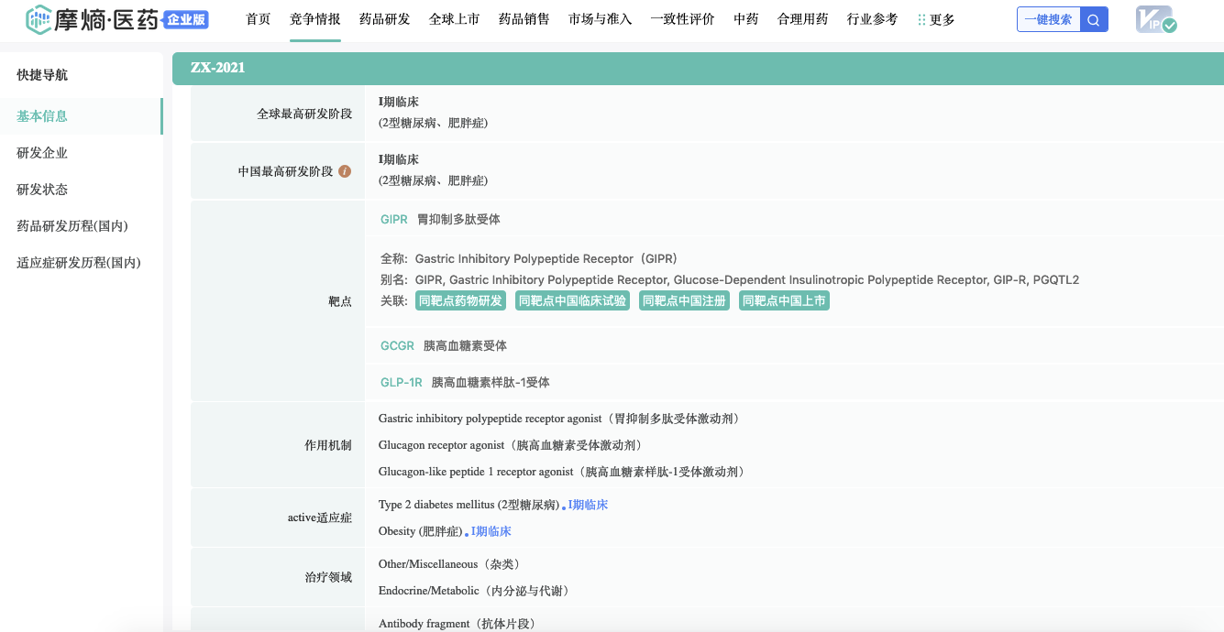Jump to 研发企业 section
Viewport: 1224px width, 632px height.
(42, 153)
